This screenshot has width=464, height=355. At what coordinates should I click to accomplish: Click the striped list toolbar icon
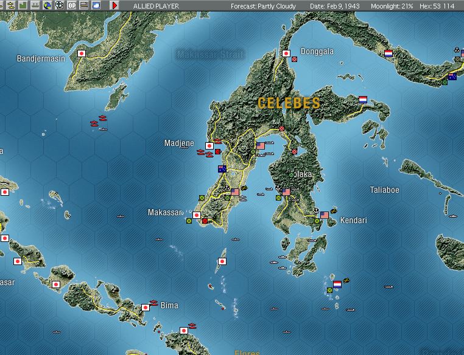[x=84, y=5]
